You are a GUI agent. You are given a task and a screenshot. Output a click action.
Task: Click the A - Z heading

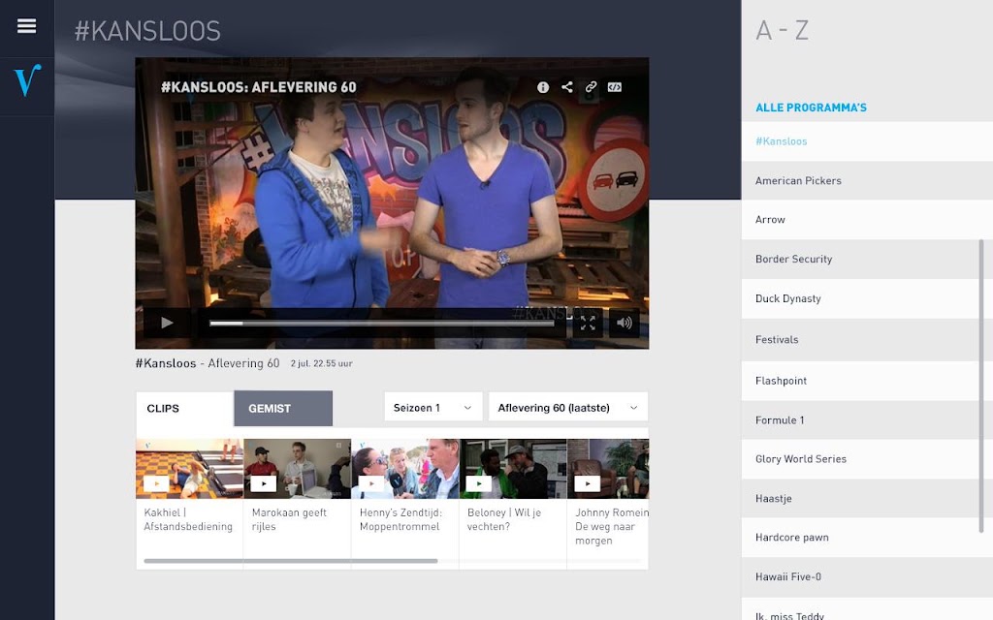point(783,30)
